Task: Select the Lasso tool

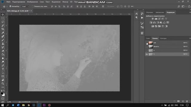Action: [x=3, y=22]
